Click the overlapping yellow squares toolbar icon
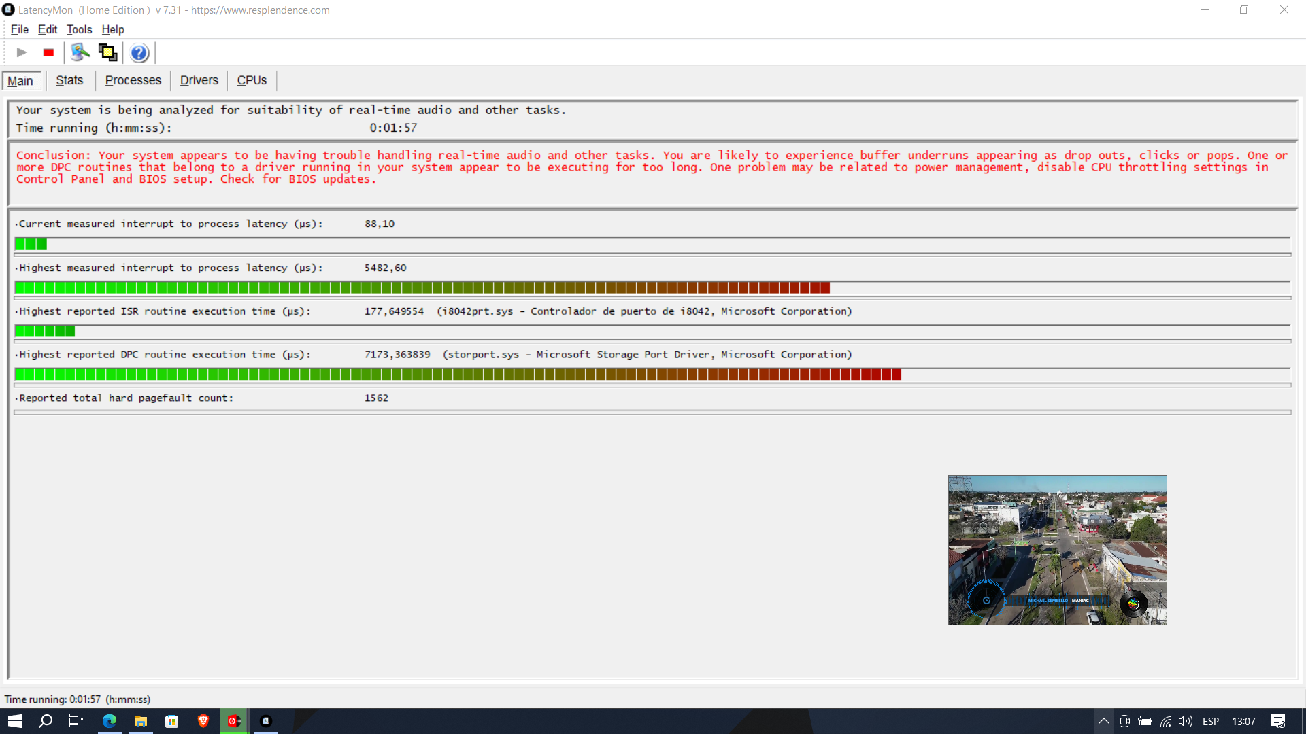Image resolution: width=1306 pixels, height=734 pixels. tap(107, 52)
